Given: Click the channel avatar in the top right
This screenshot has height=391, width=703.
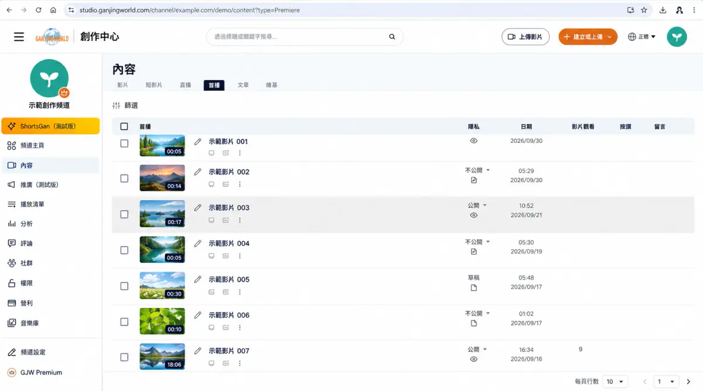Looking at the screenshot, I should click(x=677, y=37).
